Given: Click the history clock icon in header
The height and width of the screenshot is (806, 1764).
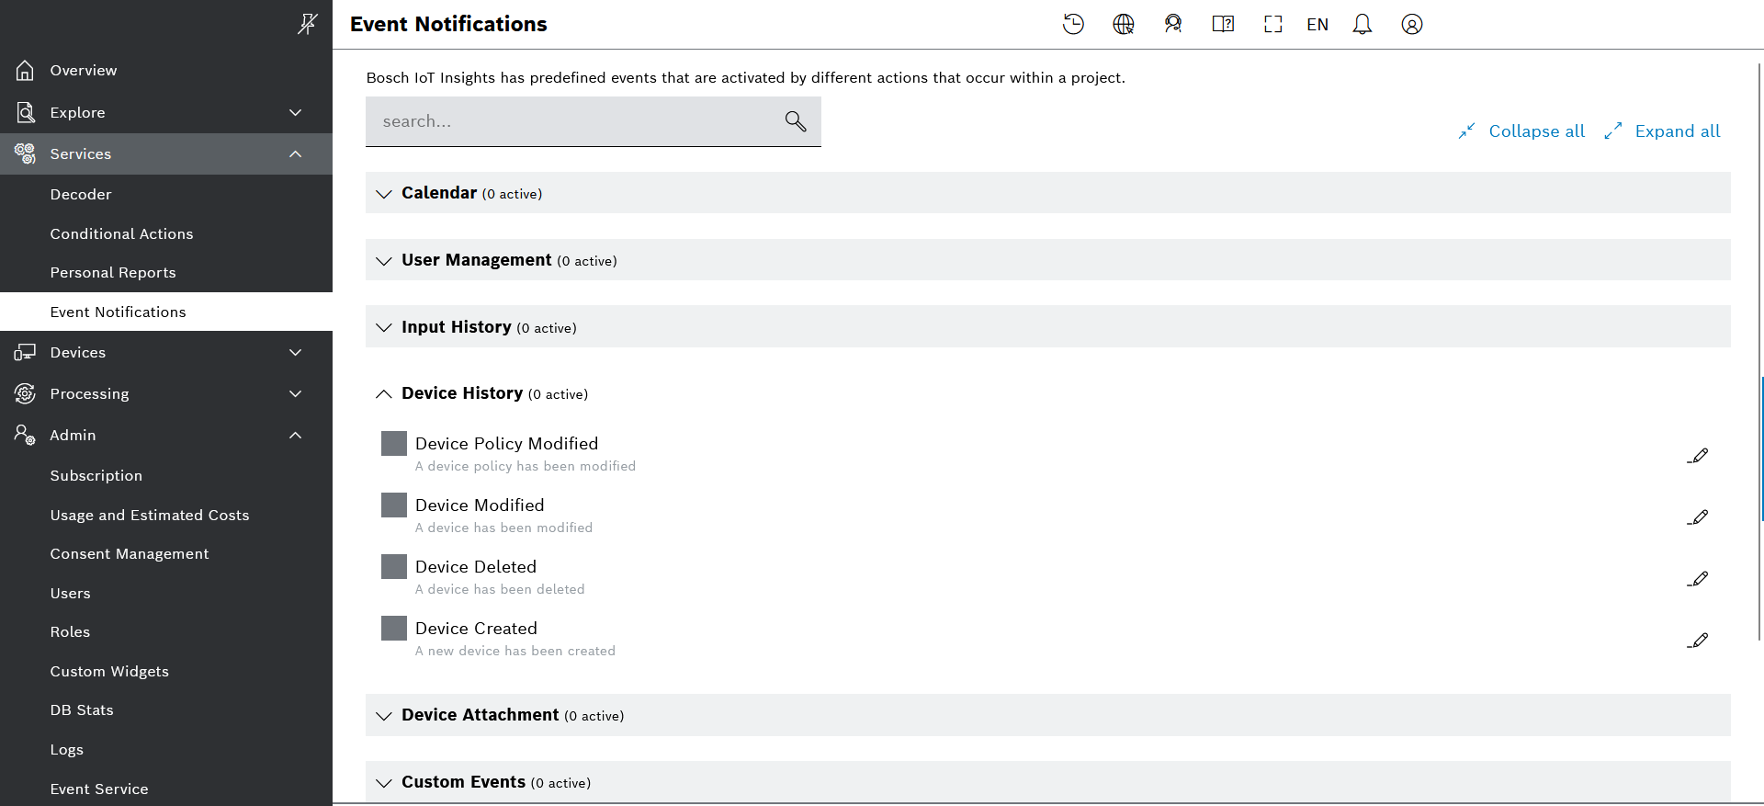Looking at the screenshot, I should click(x=1073, y=25).
